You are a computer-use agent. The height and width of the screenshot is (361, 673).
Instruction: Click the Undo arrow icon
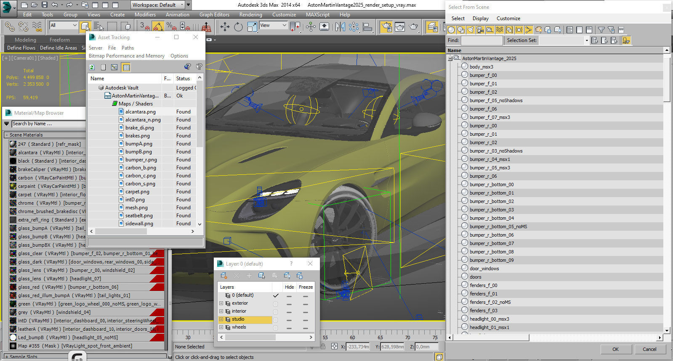55,5
